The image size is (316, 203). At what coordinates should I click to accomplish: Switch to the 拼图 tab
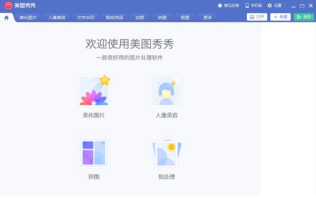click(162, 18)
